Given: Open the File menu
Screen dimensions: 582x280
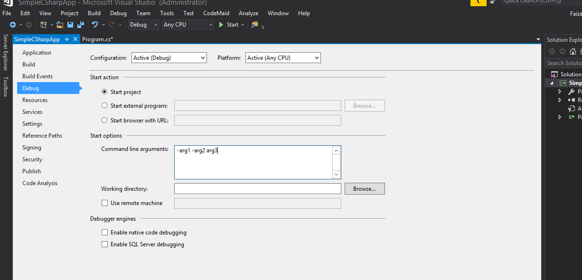Looking at the screenshot, I should click(x=7, y=13).
